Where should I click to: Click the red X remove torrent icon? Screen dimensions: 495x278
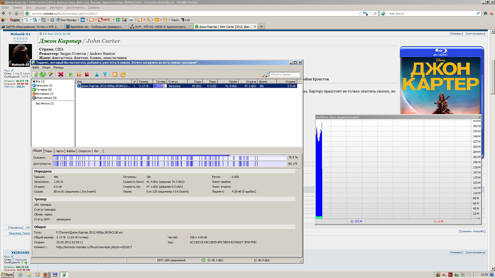[x=61, y=74]
